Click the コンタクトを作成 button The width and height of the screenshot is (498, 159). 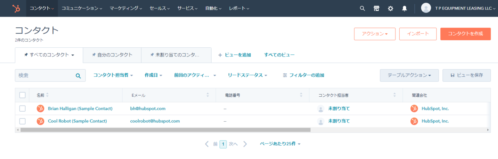pyautogui.click(x=465, y=34)
